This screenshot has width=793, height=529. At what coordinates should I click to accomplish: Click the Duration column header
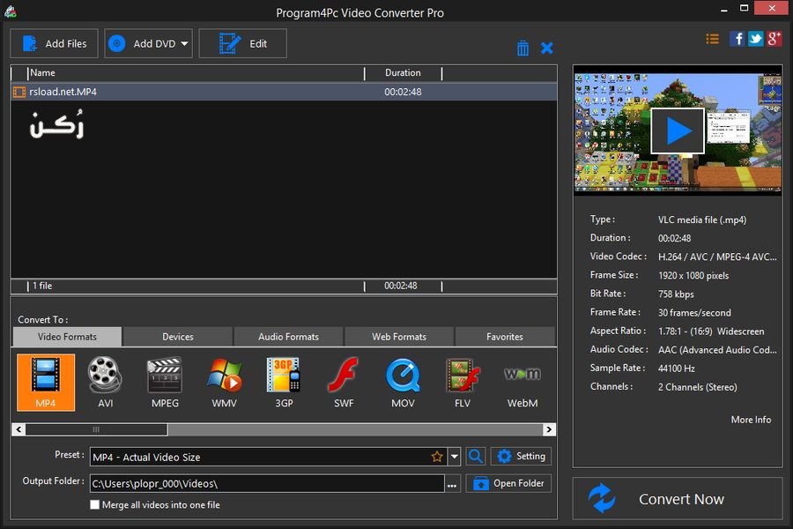(x=403, y=73)
